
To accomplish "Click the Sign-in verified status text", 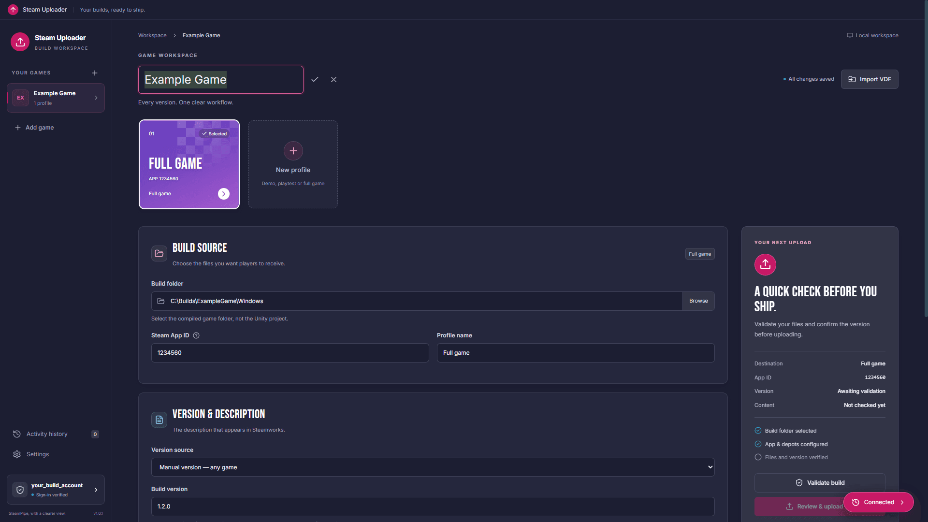I will click(x=52, y=495).
